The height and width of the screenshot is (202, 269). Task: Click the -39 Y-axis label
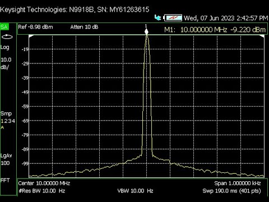[25, 78]
